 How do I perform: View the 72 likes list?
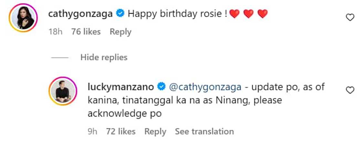[121, 131]
